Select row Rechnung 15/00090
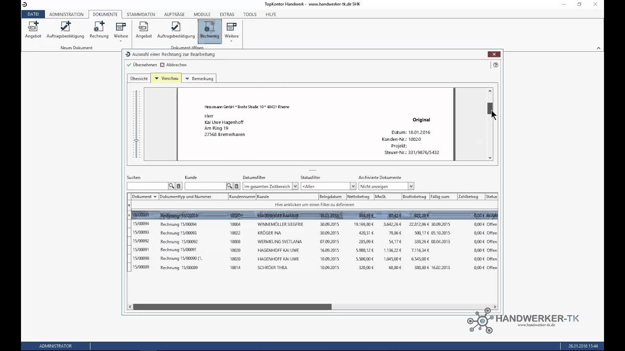Viewport: 625px width, 351px height. 314,259
